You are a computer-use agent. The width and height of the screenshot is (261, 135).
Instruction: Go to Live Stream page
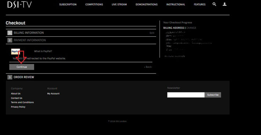click(x=119, y=4)
